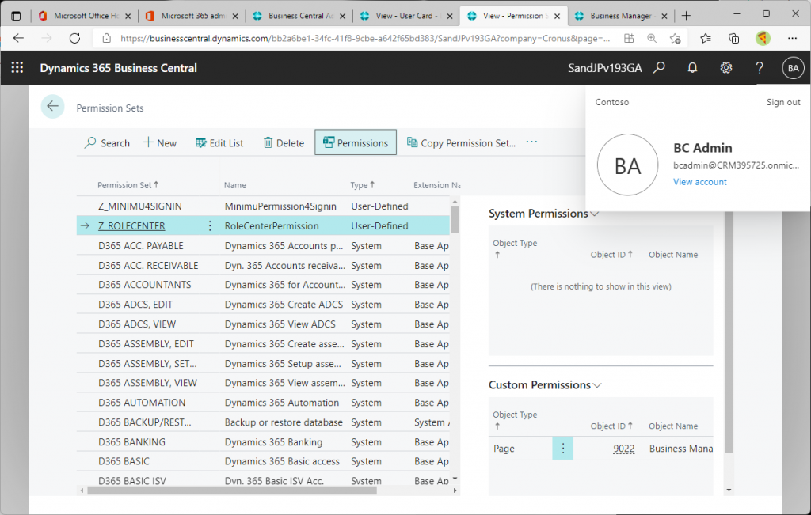Click the search magnifier in the header
811x515 pixels.
(x=659, y=68)
